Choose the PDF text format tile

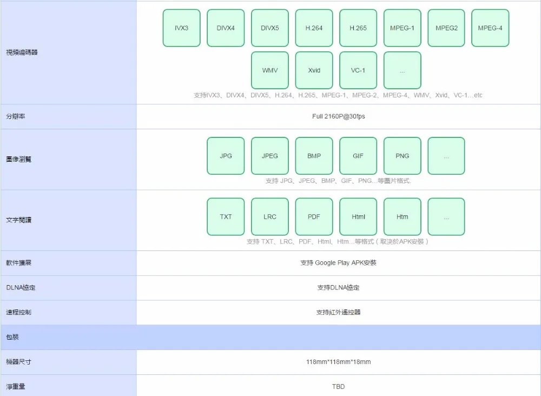[x=314, y=216]
